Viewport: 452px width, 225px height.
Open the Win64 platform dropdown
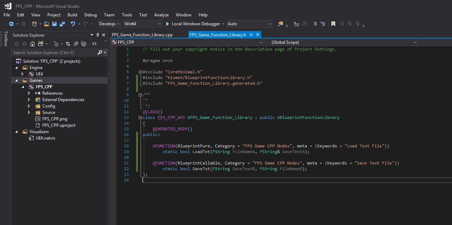coord(142,24)
